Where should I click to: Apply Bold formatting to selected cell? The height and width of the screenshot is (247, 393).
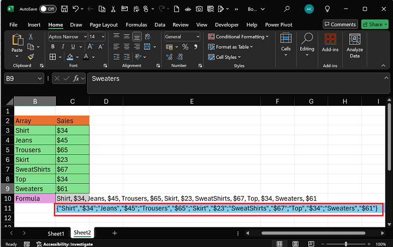click(52, 46)
